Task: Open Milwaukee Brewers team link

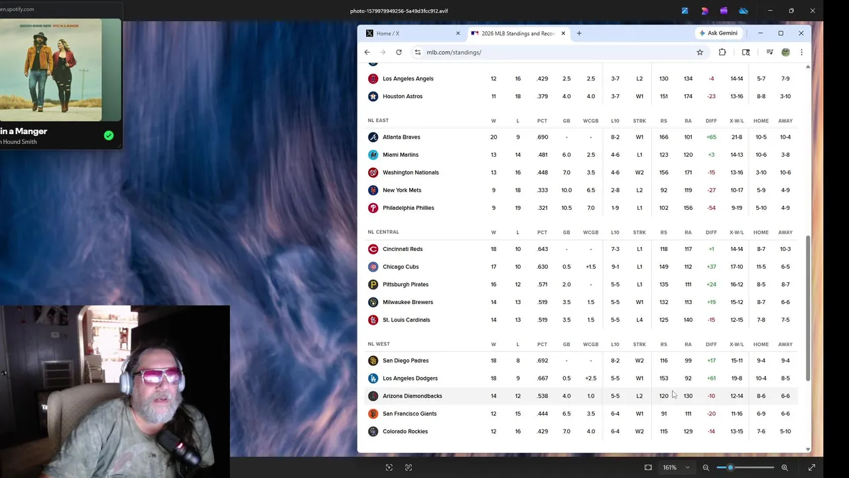Action: click(408, 302)
